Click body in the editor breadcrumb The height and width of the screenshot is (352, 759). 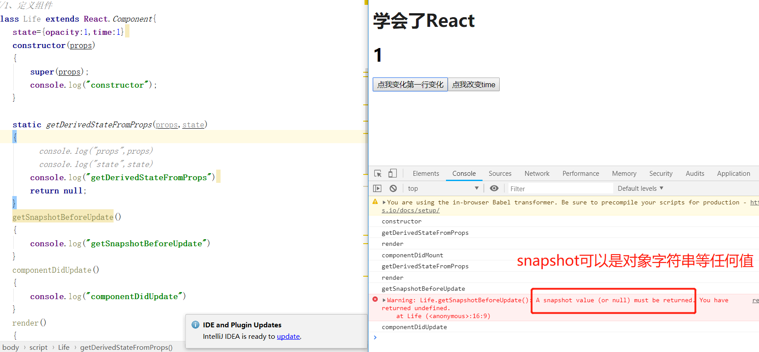(x=11, y=347)
